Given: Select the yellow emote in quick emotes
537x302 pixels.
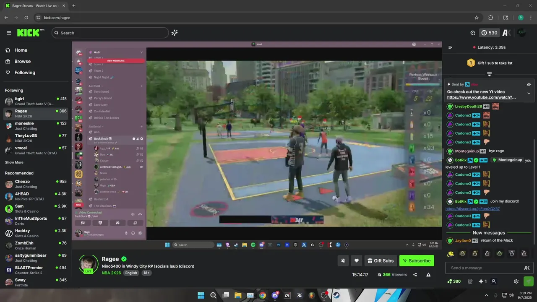Looking at the screenshot, I should (x=451, y=253).
